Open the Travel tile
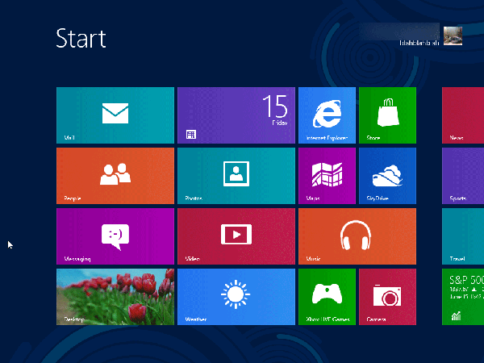This screenshot has height=363, width=484. click(x=463, y=236)
